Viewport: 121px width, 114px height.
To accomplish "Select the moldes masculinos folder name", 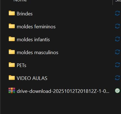I will 38,52.
